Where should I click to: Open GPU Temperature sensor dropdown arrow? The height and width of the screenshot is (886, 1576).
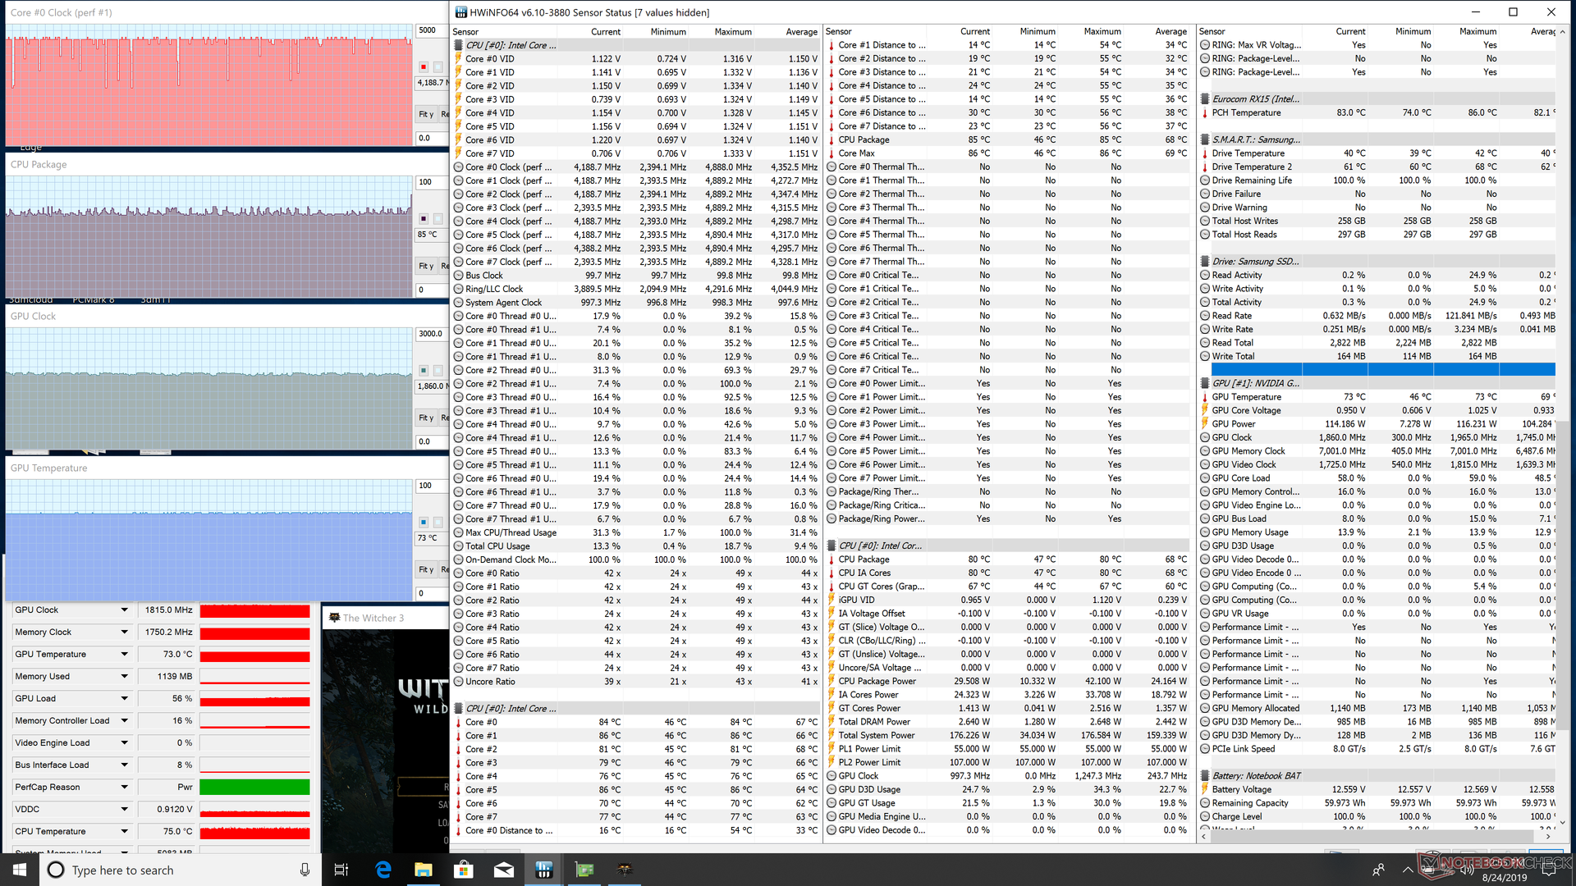(124, 655)
